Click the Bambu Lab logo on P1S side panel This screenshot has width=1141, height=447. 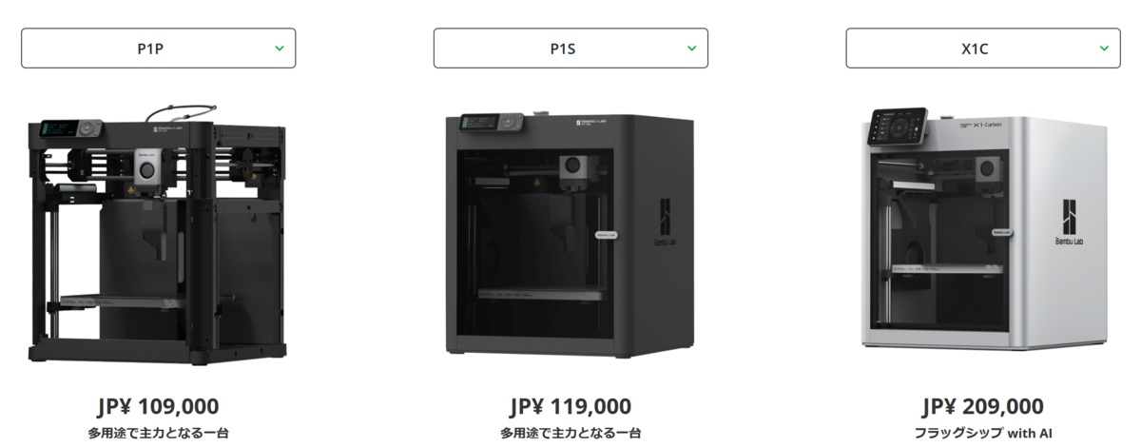click(x=666, y=224)
